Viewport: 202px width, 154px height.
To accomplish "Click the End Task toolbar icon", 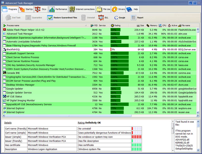I will pos(9,17).
